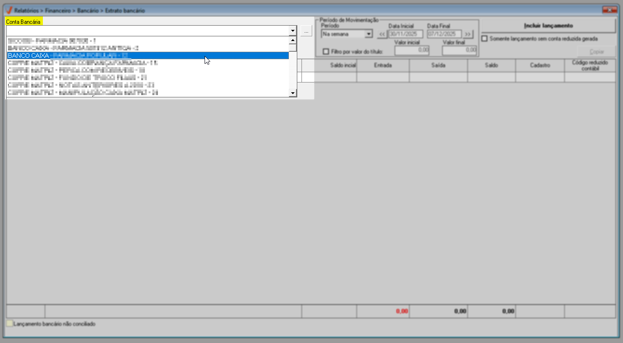
Task: Click the Valor inicial field
Action: click(x=412, y=50)
